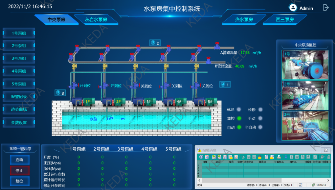The height and width of the screenshot is (190, 335).
Task: Click the logout icon beside Admin
Action: tap(325, 8)
